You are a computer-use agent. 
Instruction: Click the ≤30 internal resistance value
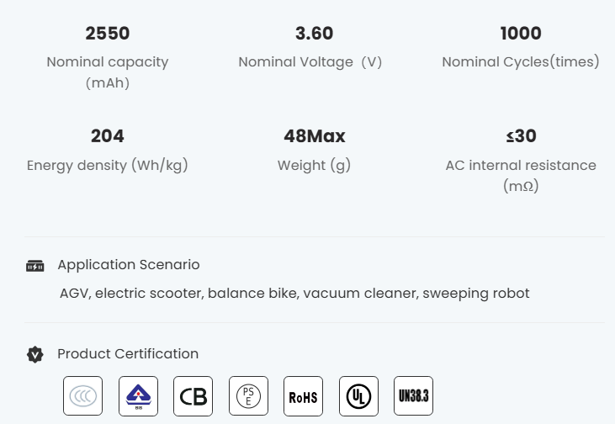521,136
